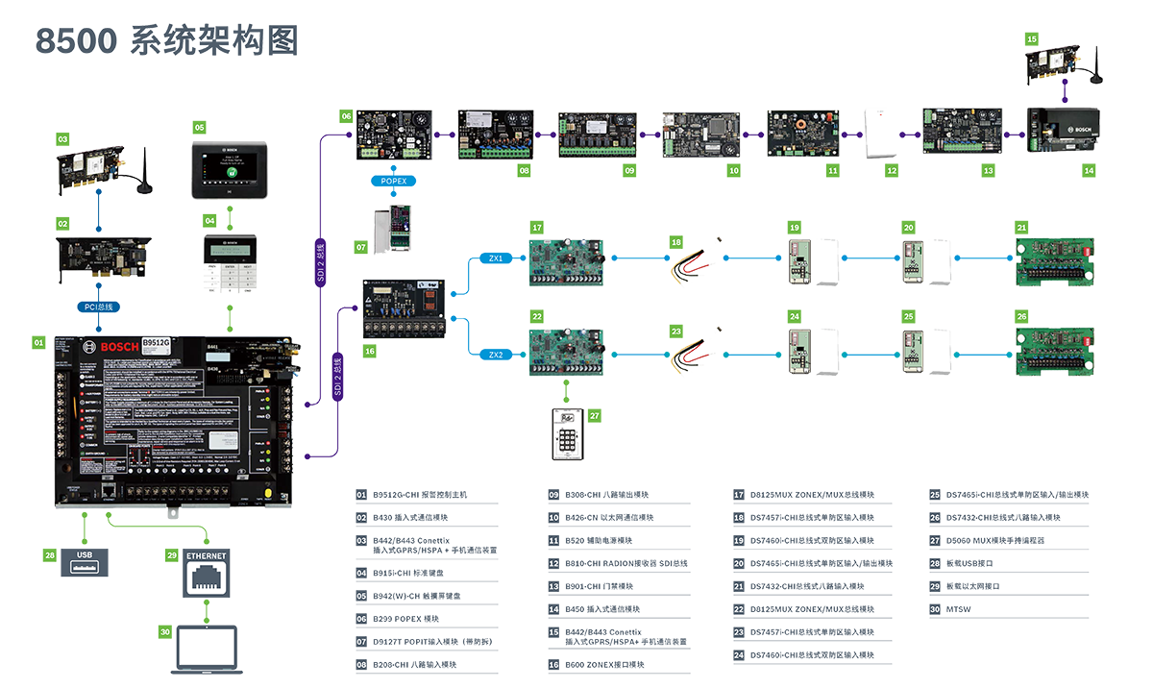
Task: Select the MUX bus module board numbered 22
Action: [x=567, y=353]
